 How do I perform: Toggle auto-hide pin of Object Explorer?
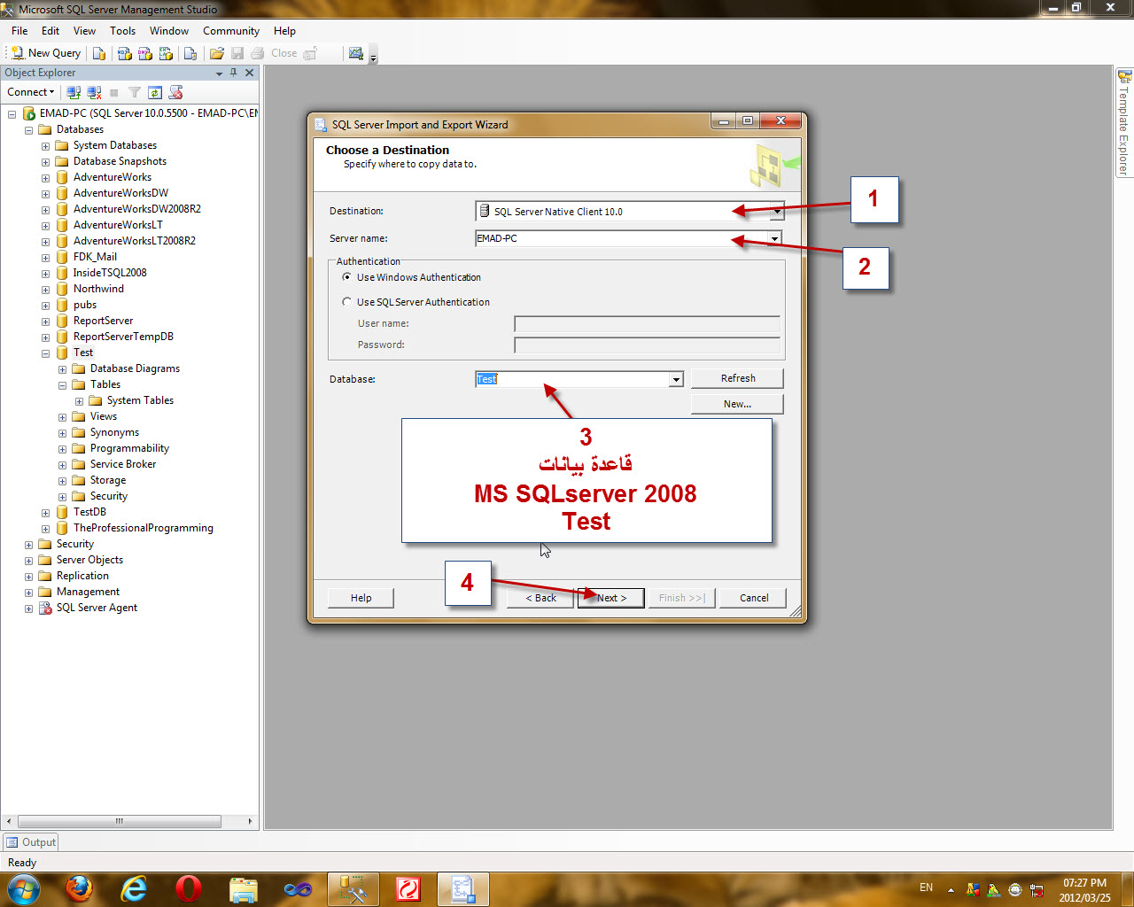234,73
